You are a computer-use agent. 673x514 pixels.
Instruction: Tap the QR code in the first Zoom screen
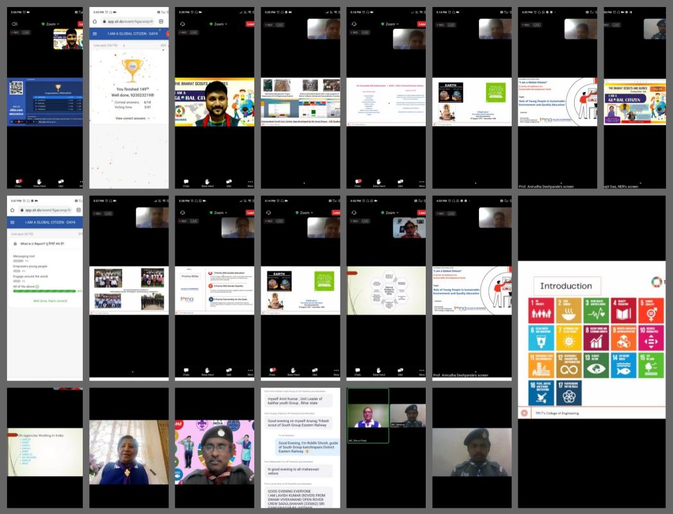(17, 88)
